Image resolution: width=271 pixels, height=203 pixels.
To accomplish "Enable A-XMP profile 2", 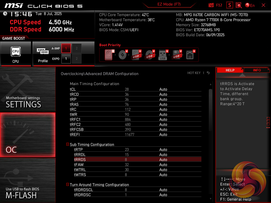I will pos(76,48).
